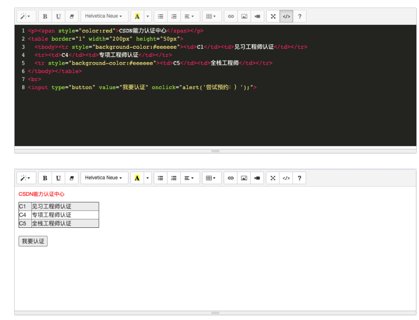Toggle underline in the bottom editor toolbar

(58, 178)
